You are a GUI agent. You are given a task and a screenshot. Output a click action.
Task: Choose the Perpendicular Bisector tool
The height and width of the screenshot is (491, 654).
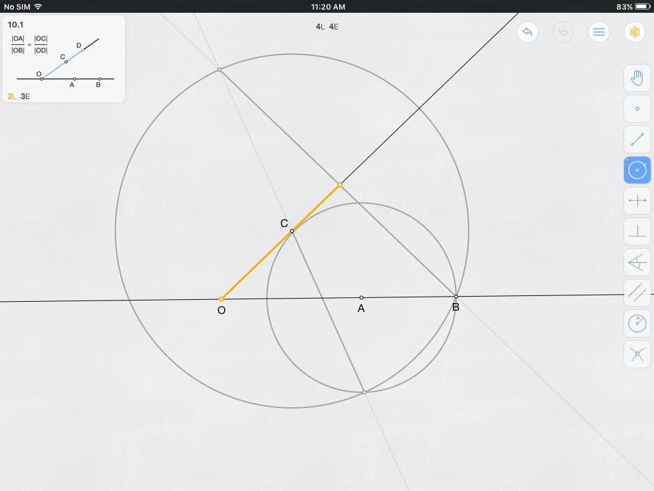tap(637, 201)
